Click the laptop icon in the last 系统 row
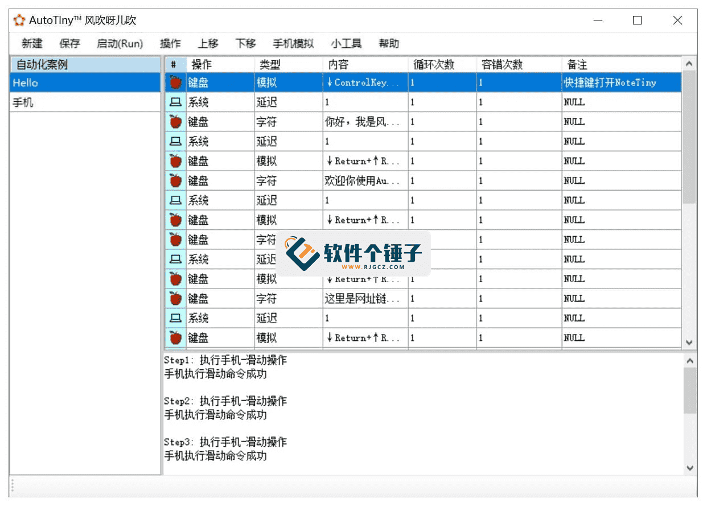This screenshot has width=707, height=507. 175,318
